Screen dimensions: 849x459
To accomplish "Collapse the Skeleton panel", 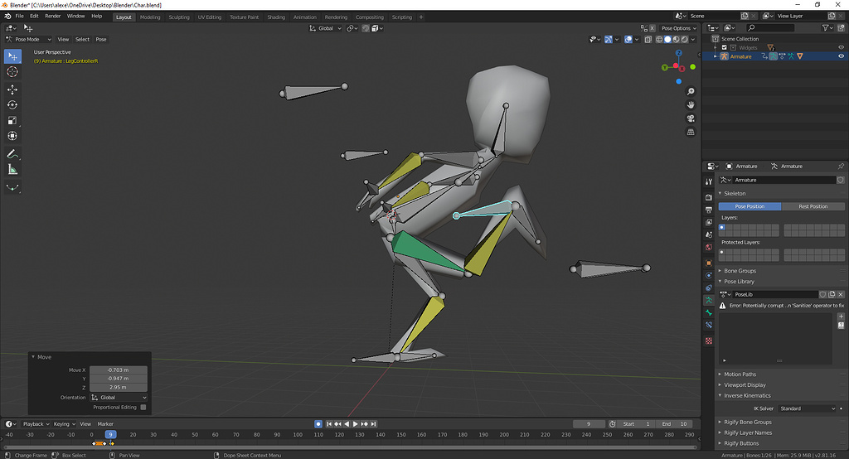I will coord(735,193).
